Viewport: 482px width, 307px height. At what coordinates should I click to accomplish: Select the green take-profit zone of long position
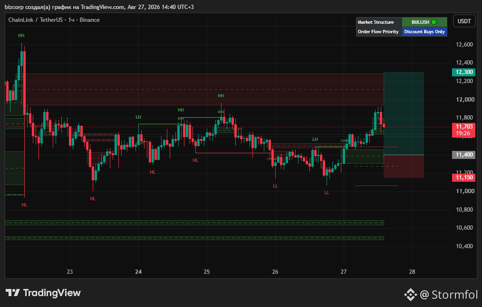[404, 113]
